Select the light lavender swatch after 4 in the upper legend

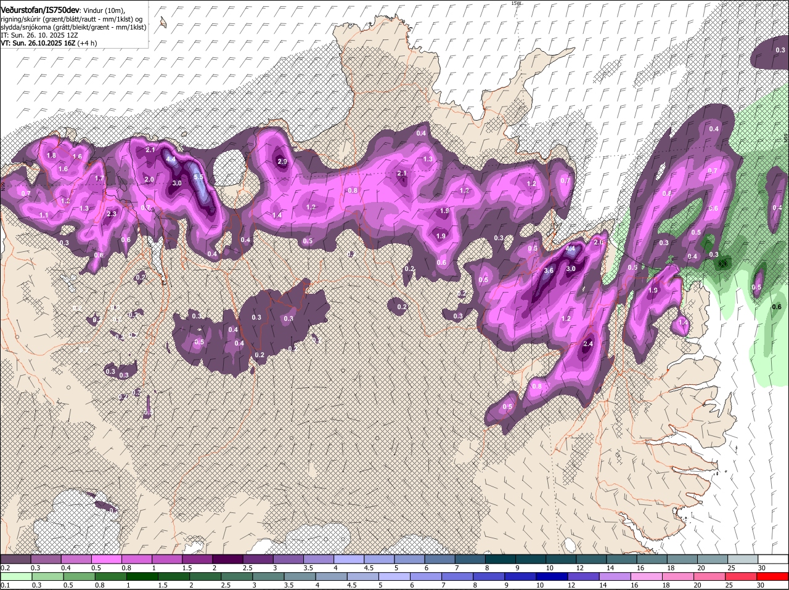click(349, 559)
